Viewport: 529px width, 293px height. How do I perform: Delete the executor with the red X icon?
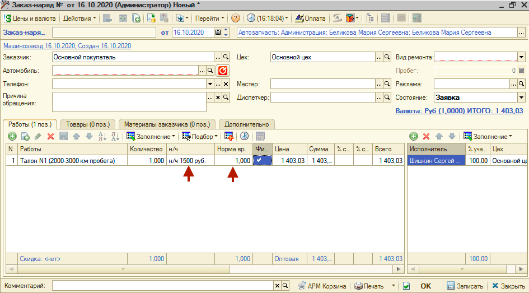coord(427,136)
